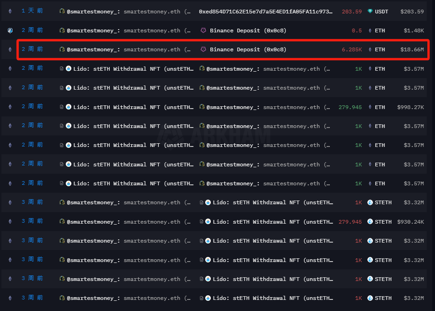
Task: Click the Binance icon in the 0.5 ETH row
Action: 203,30
